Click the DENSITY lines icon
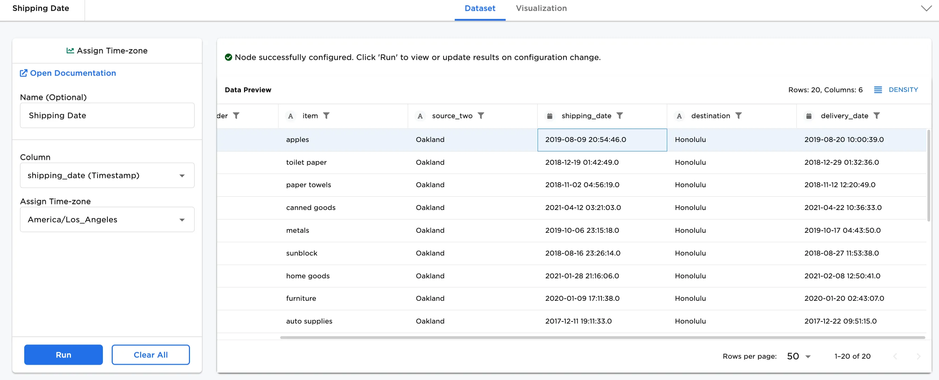Screen dimensions: 939x380 [878, 90]
